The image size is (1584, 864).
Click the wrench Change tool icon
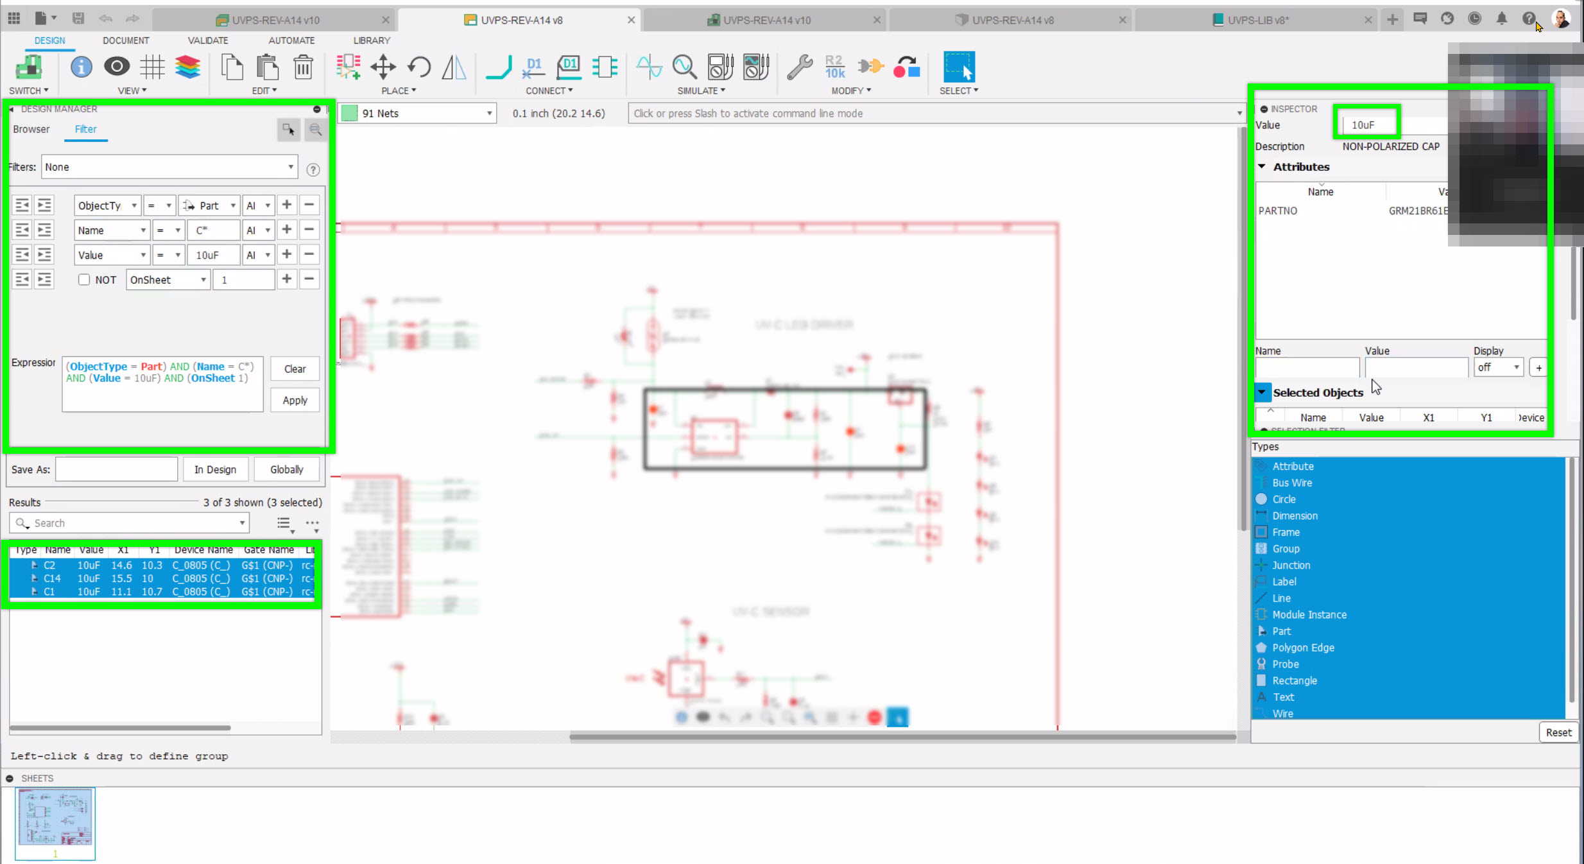point(800,67)
